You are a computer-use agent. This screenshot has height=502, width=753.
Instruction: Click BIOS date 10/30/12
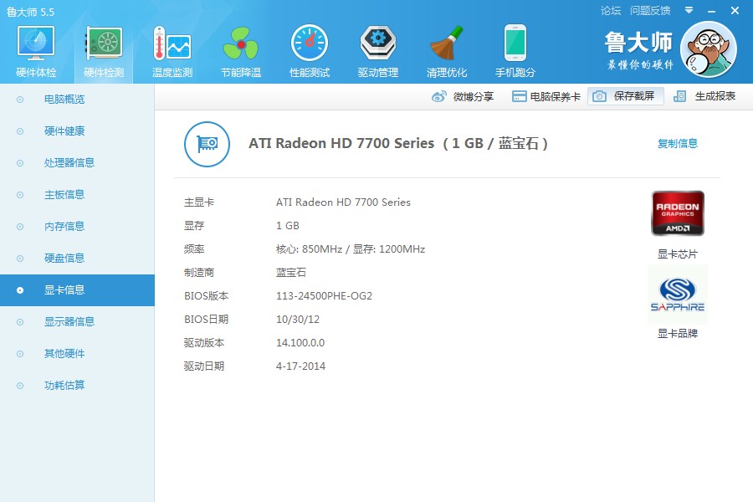[x=298, y=320]
